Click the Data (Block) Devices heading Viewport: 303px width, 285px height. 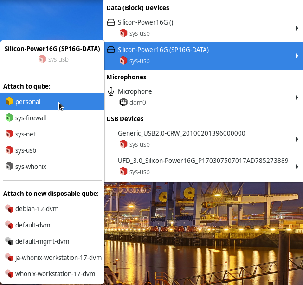[x=138, y=8]
